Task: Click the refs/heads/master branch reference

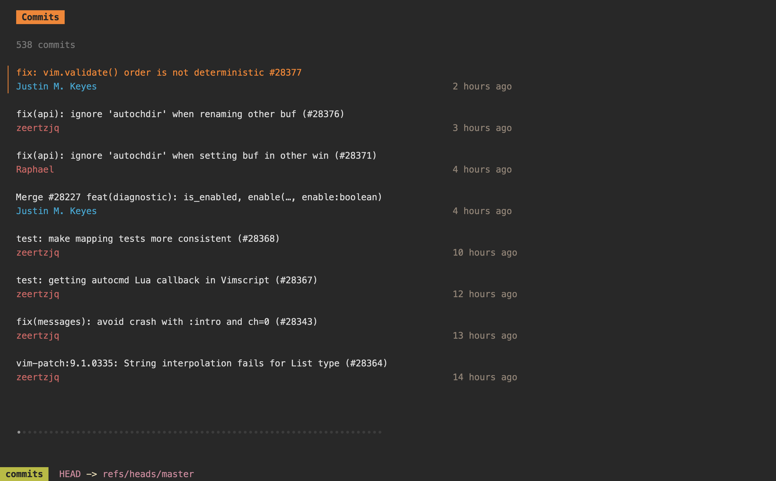Action: pos(148,474)
